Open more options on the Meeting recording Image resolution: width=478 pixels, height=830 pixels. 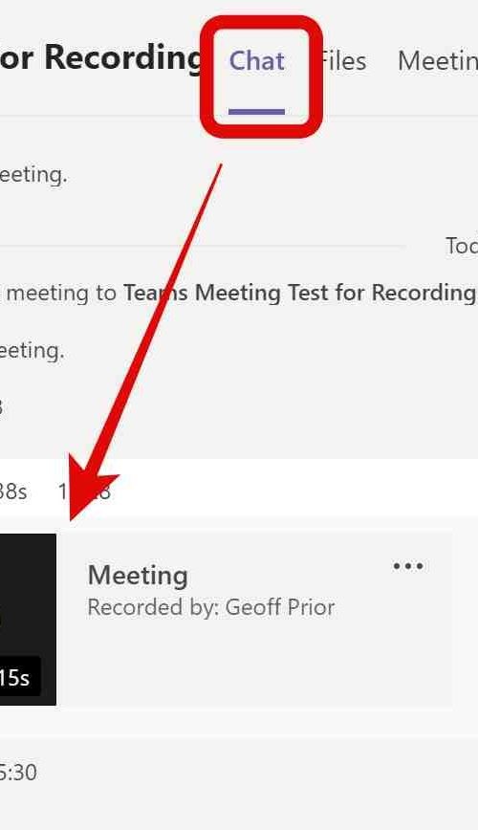[x=408, y=566]
